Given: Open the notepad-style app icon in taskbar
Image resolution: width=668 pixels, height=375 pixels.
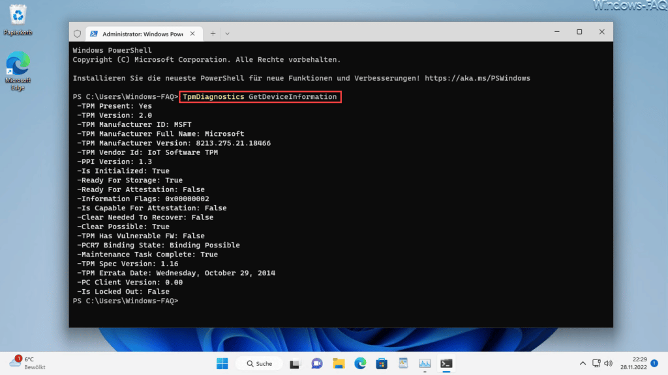Looking at the screenshot, I should 403,363.
